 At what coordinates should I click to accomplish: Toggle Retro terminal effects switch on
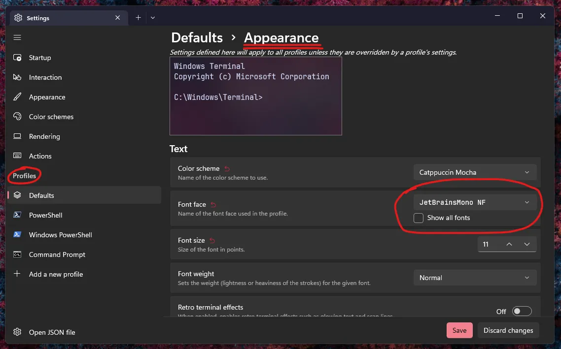522,311
